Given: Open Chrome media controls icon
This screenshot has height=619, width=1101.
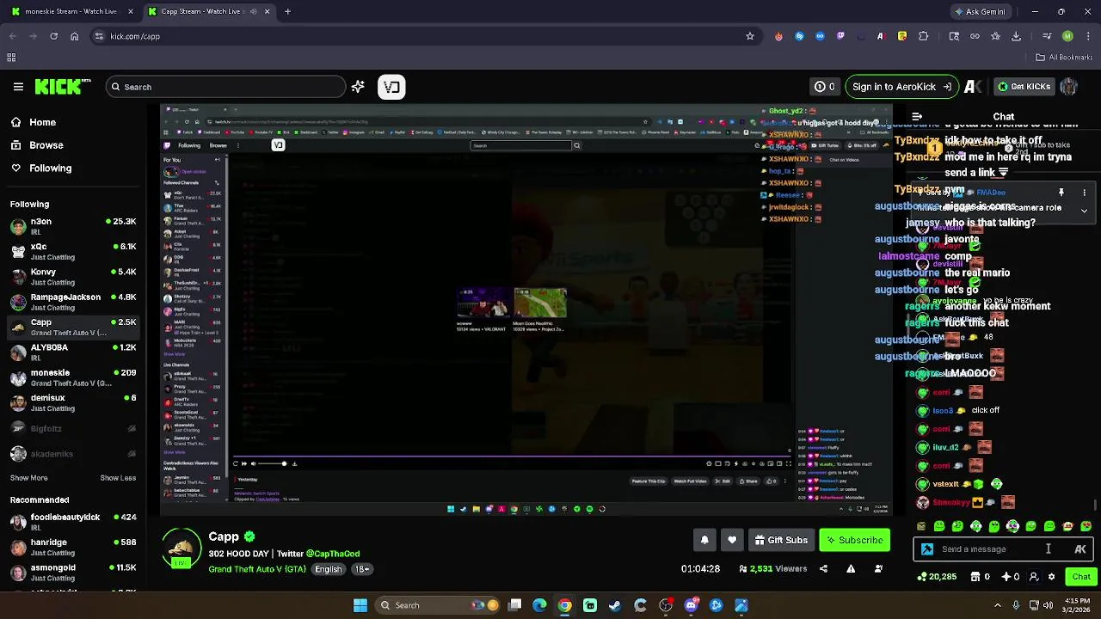Looking at the screenshot, I should pos(1047,36).
